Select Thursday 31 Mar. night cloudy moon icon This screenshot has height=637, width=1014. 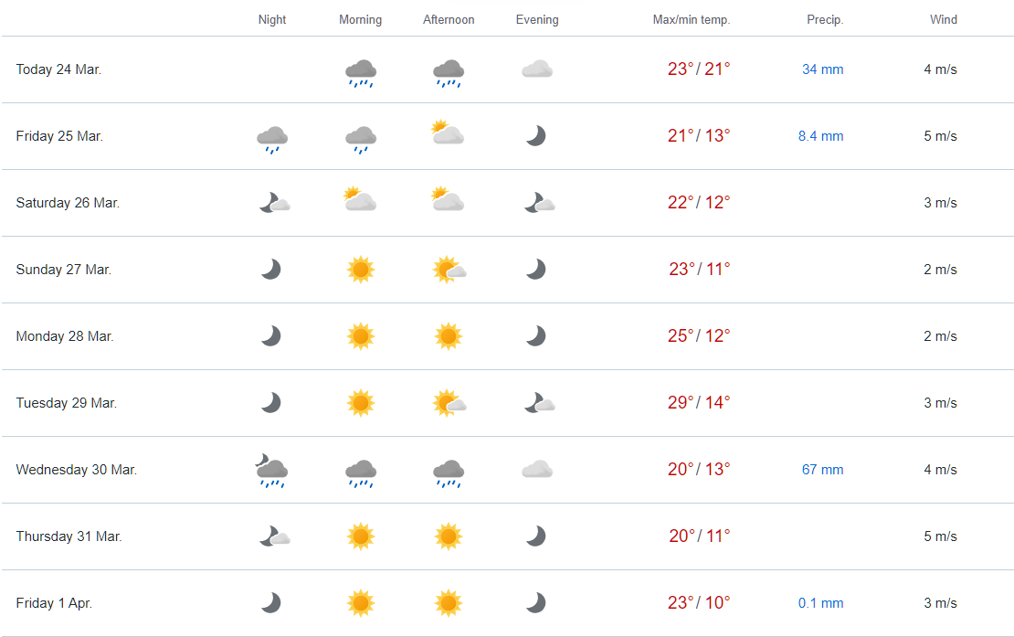click(274, 536)
